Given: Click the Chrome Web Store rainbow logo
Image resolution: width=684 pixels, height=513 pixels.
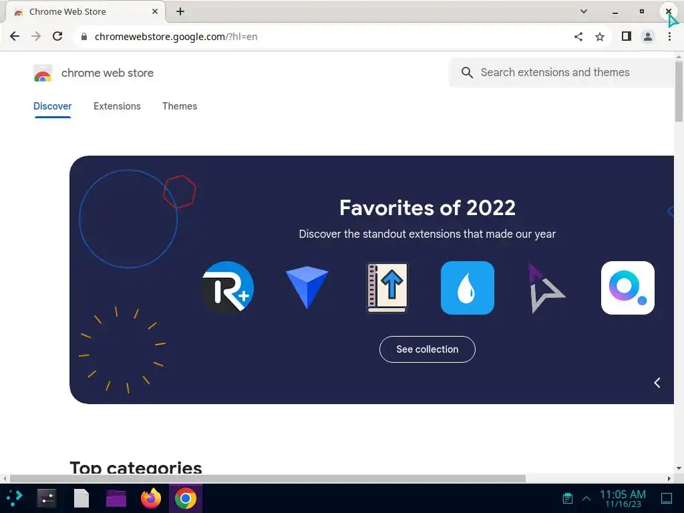Looking at the screenshot, I should [43, 73].
